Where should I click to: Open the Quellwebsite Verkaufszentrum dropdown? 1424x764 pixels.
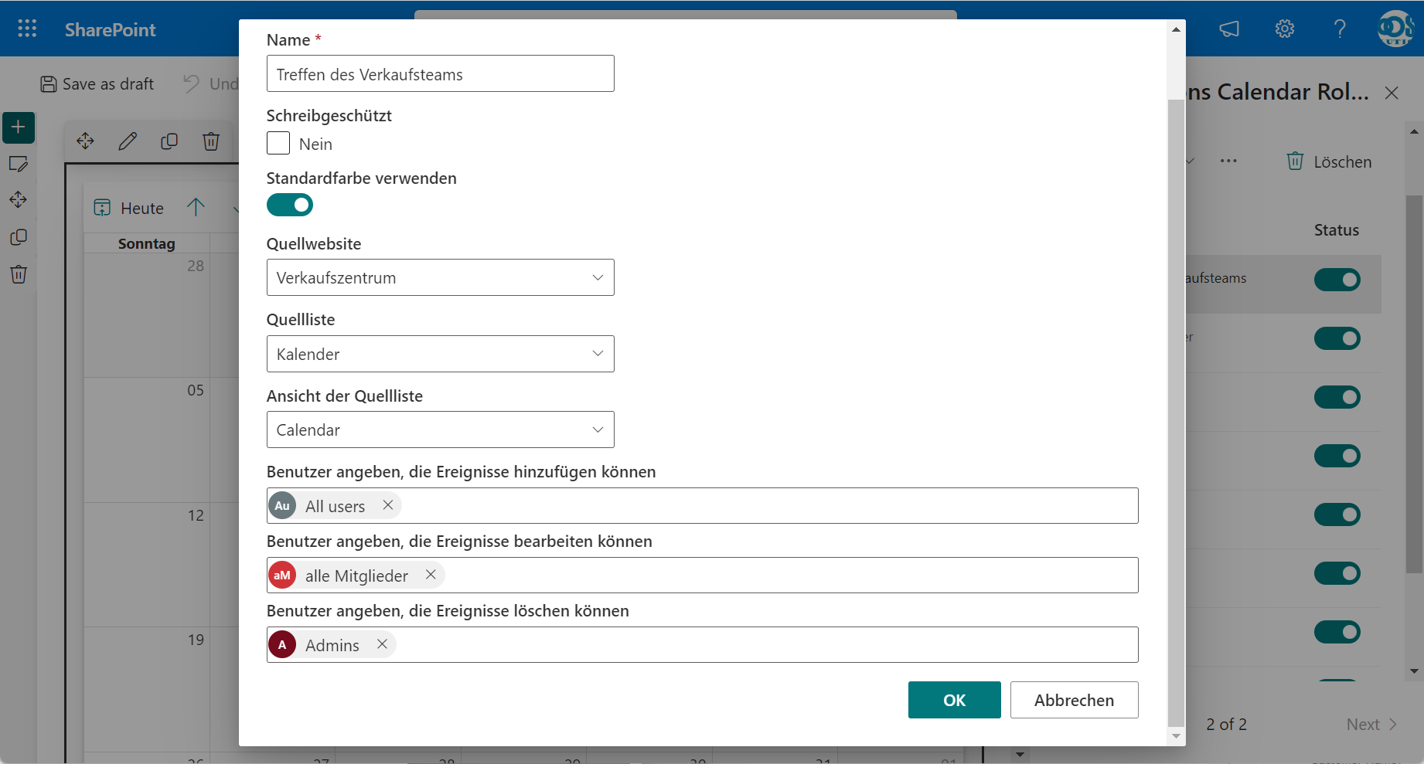(441, 277)
